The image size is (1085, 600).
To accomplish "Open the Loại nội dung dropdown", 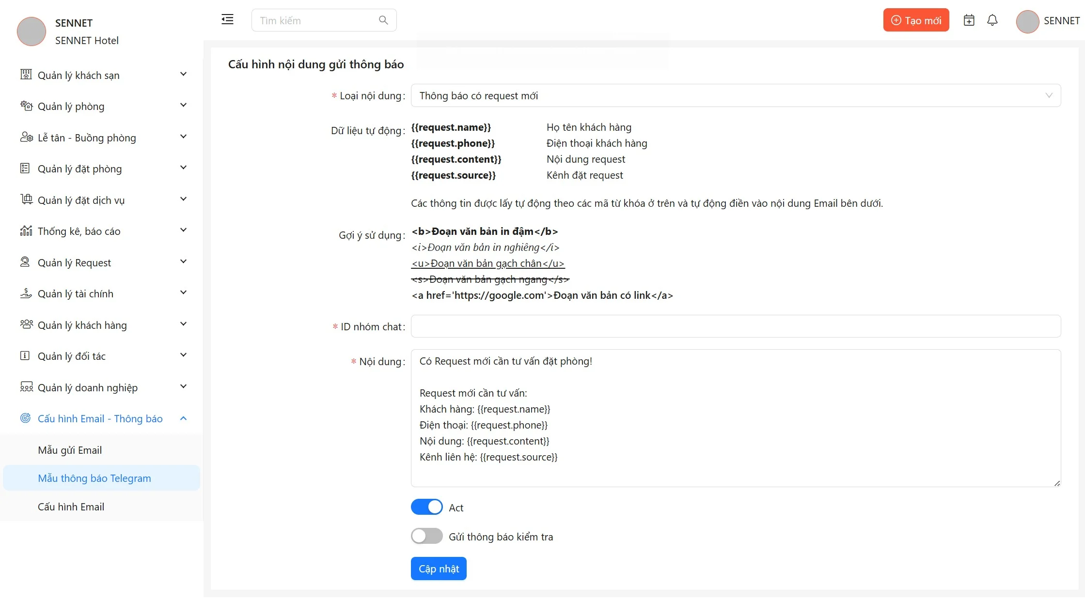I will point(735,95).
